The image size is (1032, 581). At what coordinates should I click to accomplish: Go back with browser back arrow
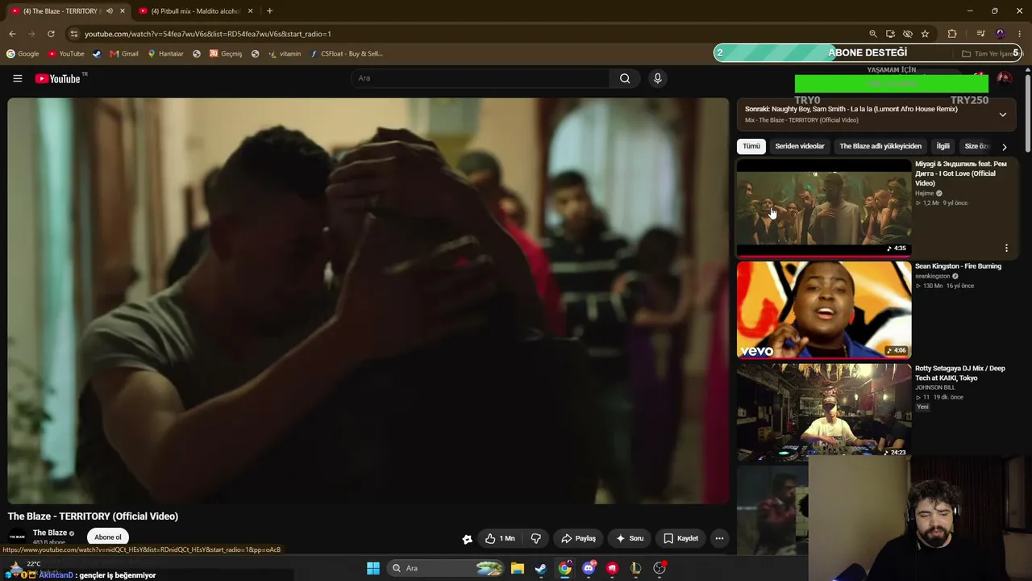coord(12,34)
